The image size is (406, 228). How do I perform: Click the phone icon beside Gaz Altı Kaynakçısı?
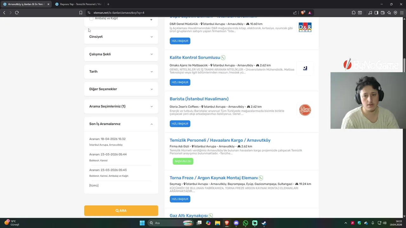tap(211, 216)
